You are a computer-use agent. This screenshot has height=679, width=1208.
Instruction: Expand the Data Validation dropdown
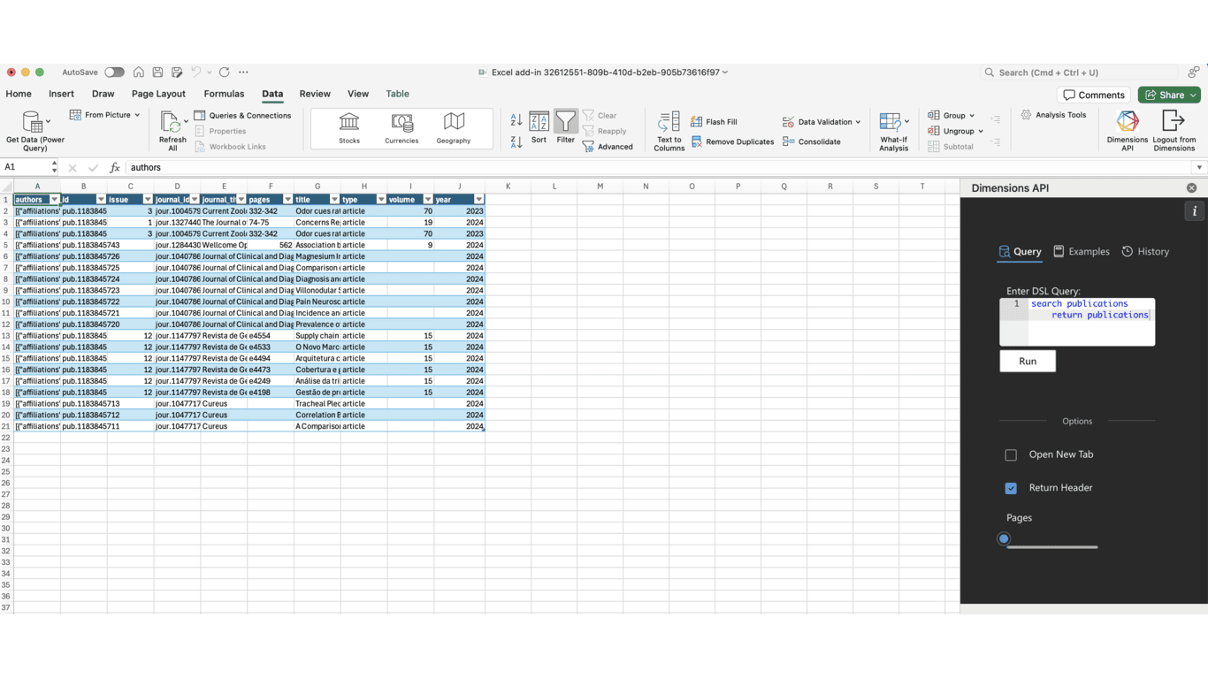coord(858,122)
